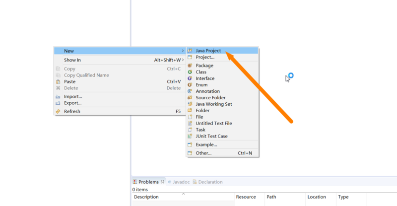The image size is (397, 206).
Task: Click the Source Folder icon
Action: tap(190, 98)
